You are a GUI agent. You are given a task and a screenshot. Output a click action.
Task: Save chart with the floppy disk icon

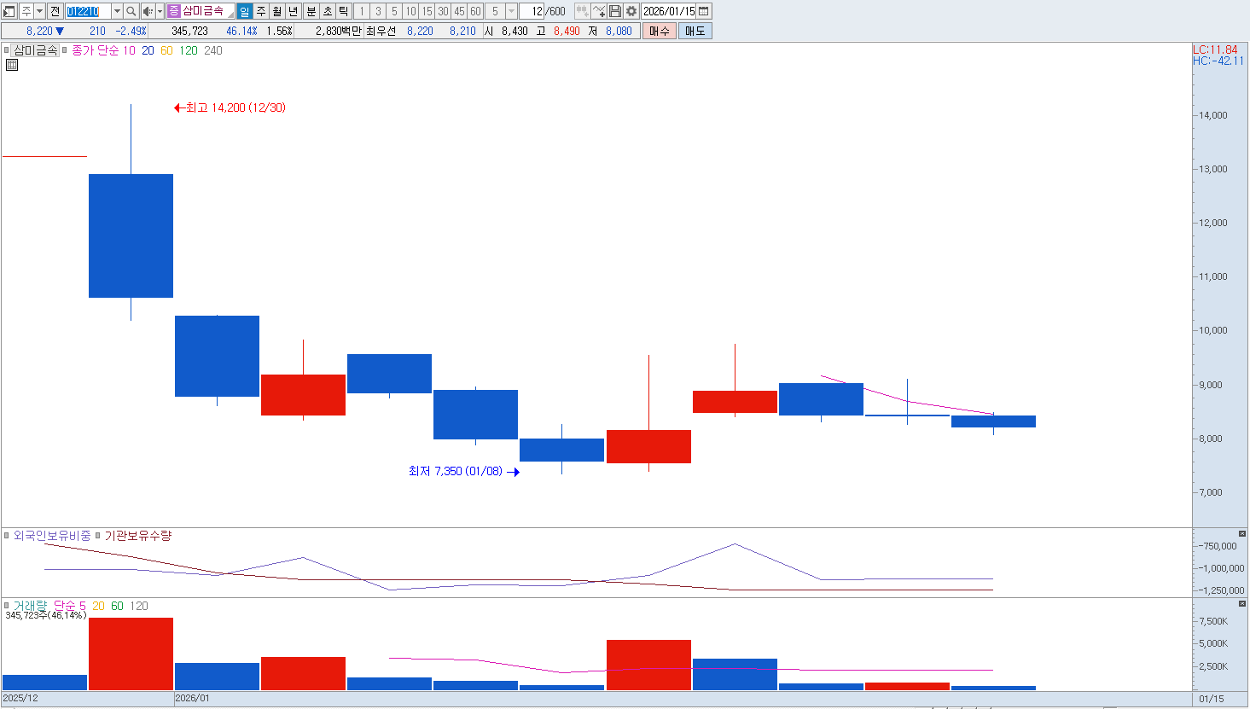[615, 11]
